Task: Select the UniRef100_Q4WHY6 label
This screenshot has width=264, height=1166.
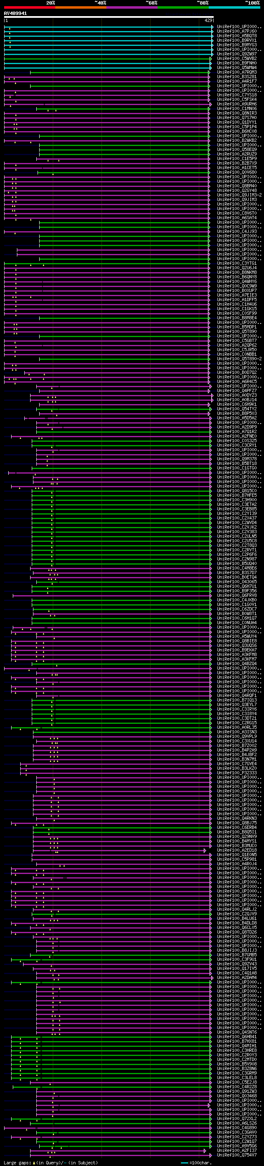Action: coord(237,282)
